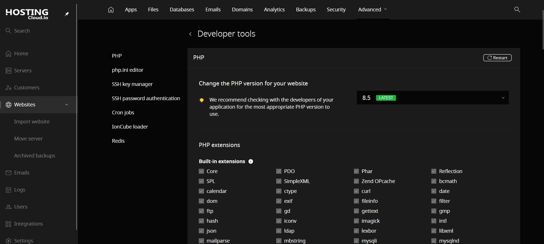Open the PHP version 8.5 dropdown
The image size is (544, 244).
pos(433,98)
